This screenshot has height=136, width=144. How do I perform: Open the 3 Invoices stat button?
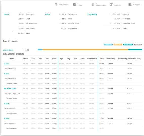click(x=115, y=5)
